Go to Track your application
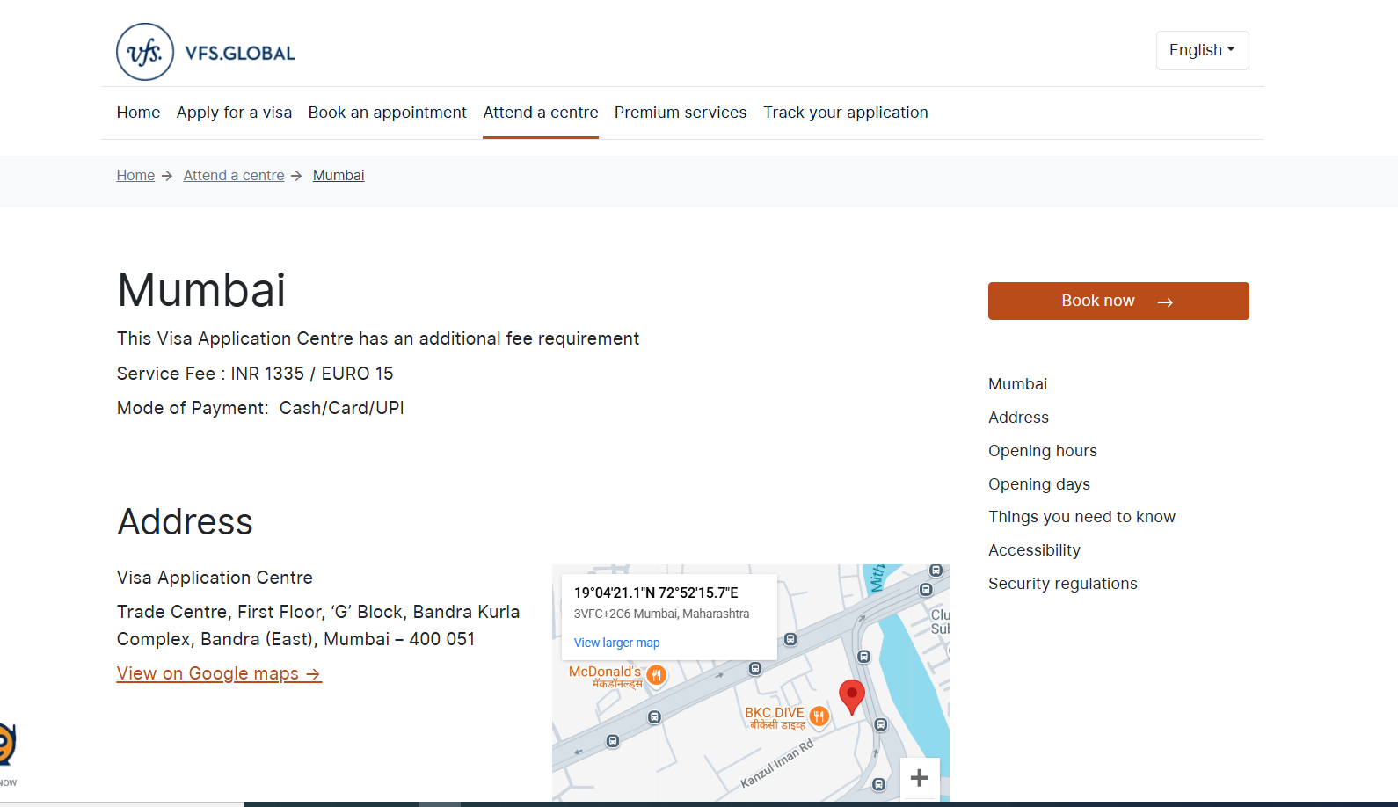Image resolution: width=1398 pixels, height=807 pixels. click(x=846, y=113)
